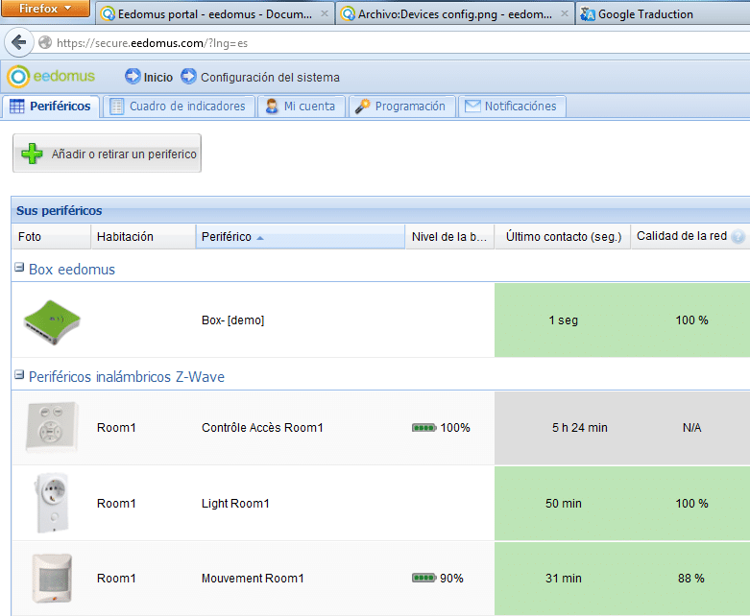This screenshot has height=616, width=750.
Task: Click the 90% battery icon for Mouvement Room1
Action: coord(423,579)
